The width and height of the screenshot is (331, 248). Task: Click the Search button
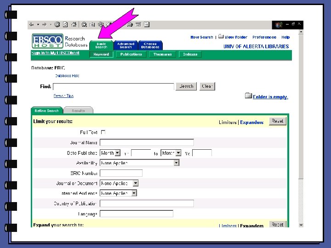186,86
